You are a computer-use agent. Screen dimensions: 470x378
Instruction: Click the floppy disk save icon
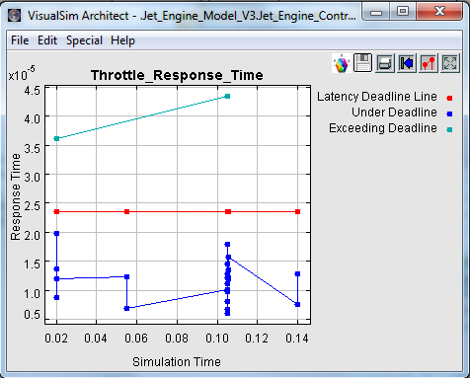pyautogui.click(x=362, y=63)
